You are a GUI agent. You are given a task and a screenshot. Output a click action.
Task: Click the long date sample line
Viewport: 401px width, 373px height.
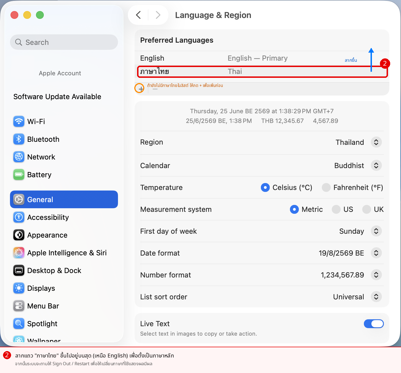[x=262, y=111]
